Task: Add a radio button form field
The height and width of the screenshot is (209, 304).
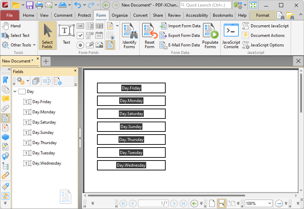Action: (80, 45)
